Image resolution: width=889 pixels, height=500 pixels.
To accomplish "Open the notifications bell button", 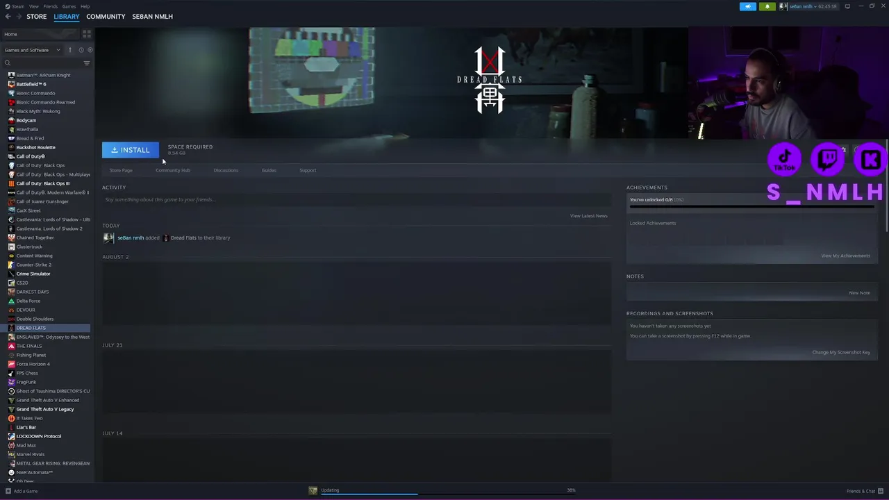I will 767,6.
